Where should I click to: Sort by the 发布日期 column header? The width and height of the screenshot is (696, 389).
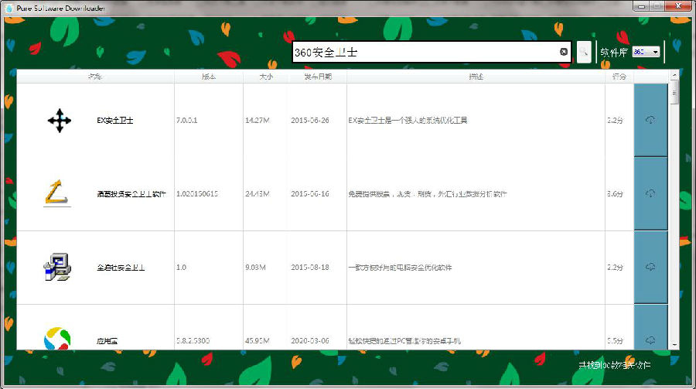pyautogui.click(x=318, y=77)
